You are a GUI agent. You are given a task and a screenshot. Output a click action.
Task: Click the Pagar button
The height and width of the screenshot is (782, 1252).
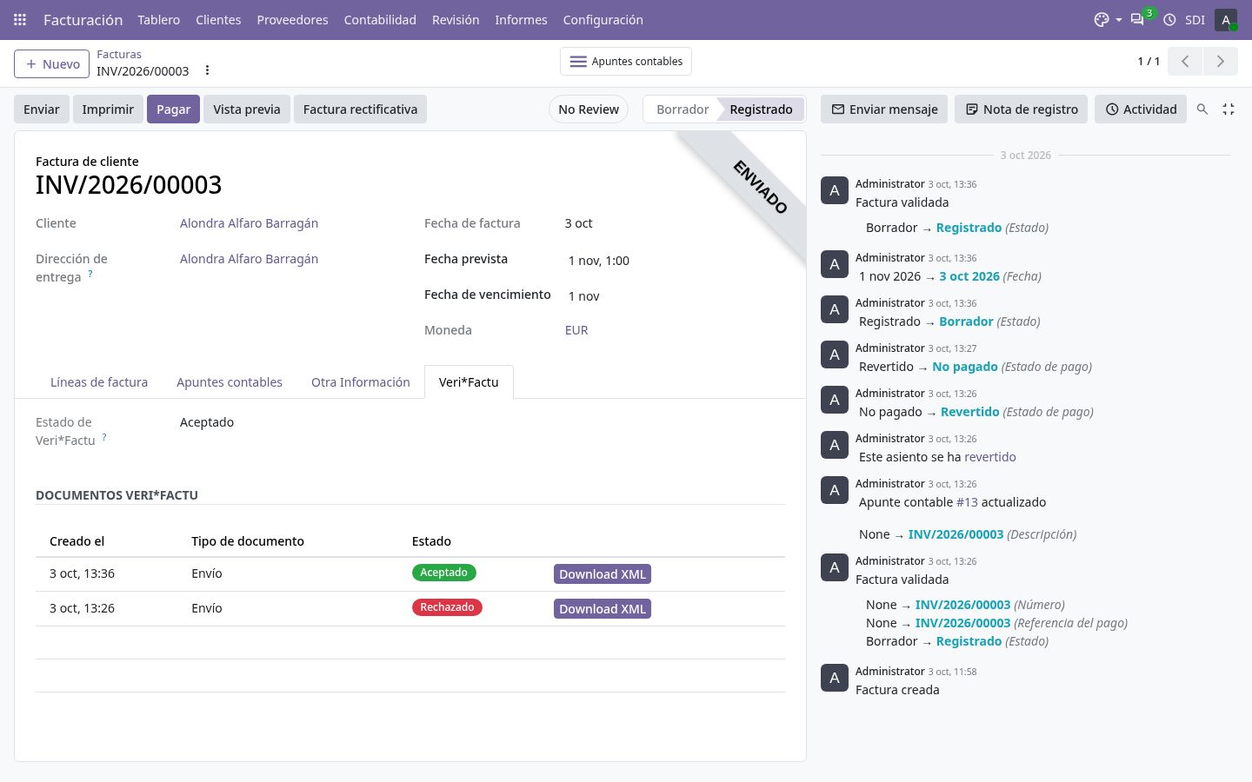pyautogui.click(x=173, y=109)
